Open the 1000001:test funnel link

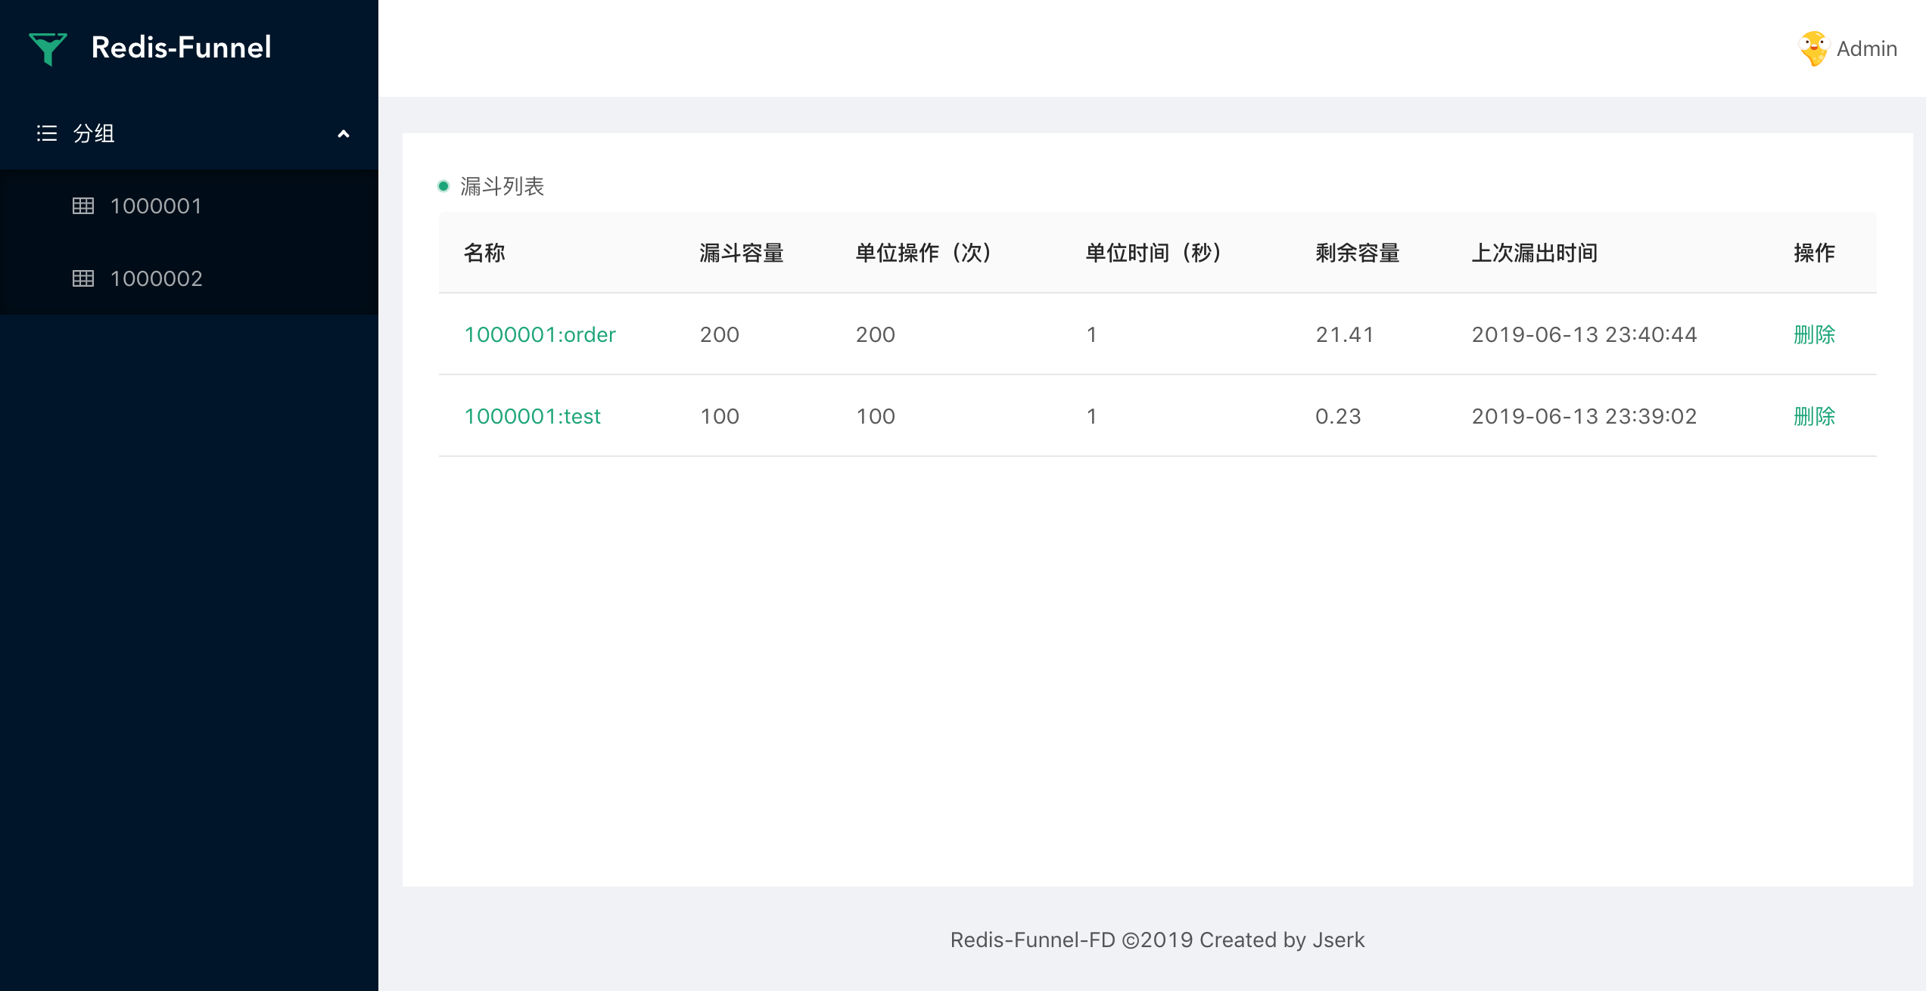point(532,416)
